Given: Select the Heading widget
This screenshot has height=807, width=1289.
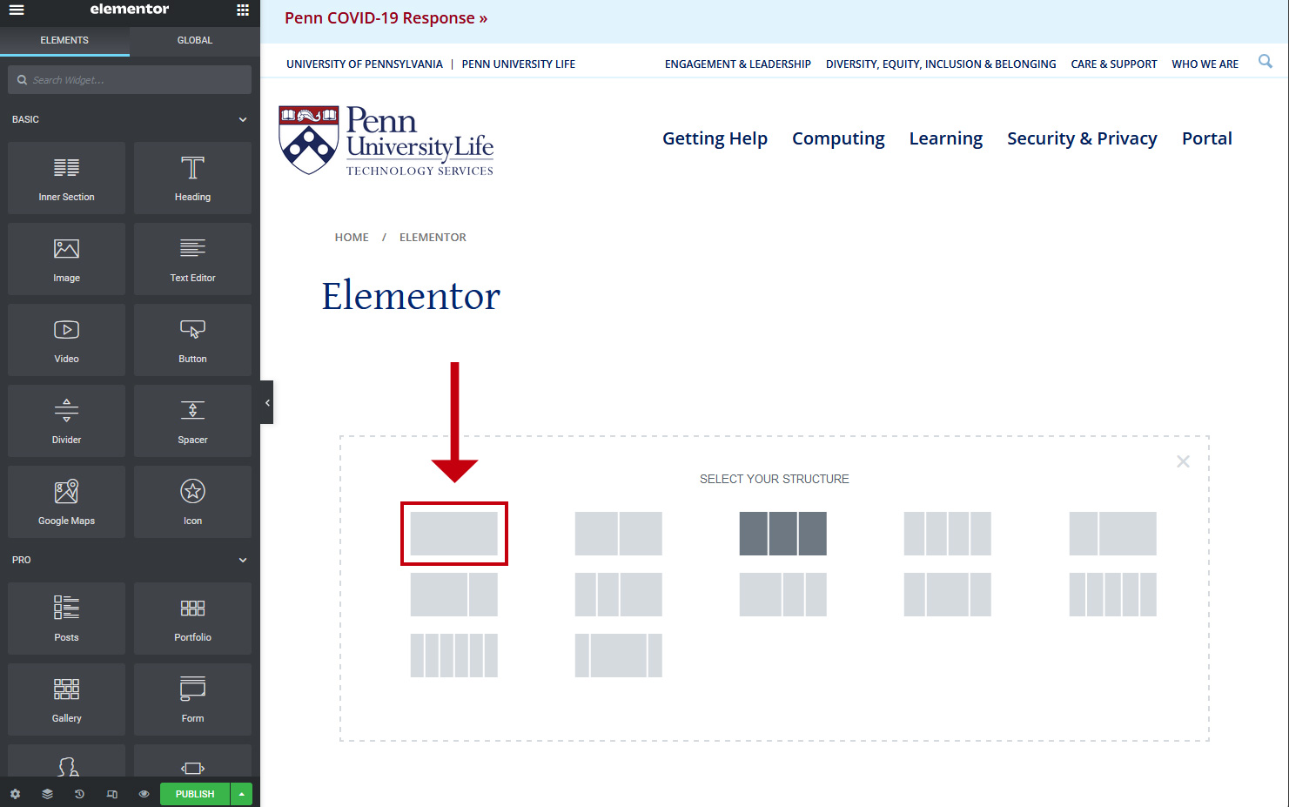Looking at the screenshot, I should tap(192, 178).
